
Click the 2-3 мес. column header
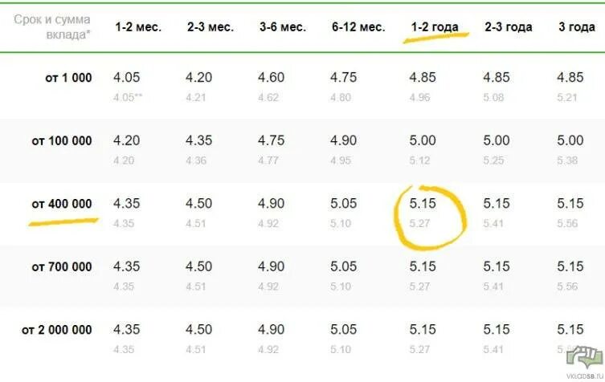pos(211,27)
